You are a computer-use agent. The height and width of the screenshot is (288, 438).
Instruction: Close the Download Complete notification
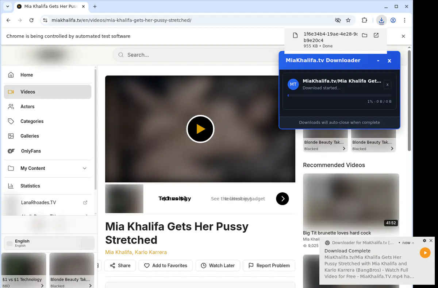coord(431,241)
